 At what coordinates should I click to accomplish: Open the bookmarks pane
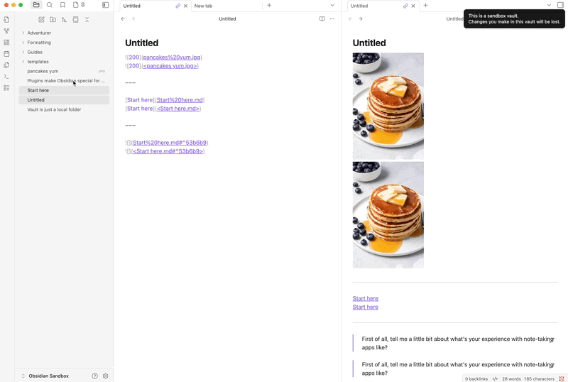coord(62,5)
